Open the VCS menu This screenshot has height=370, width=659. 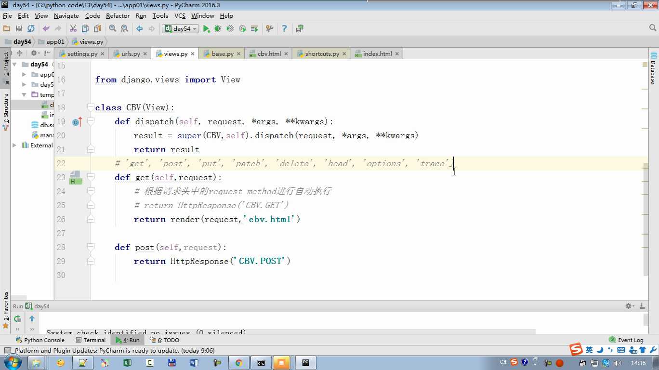pos(180,16)
